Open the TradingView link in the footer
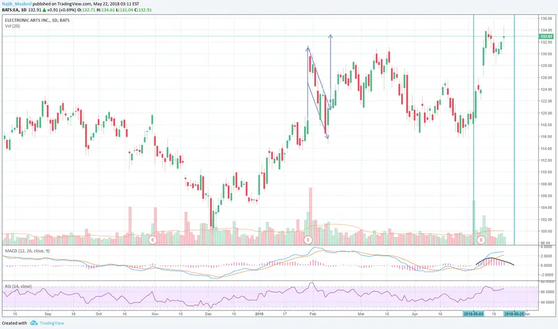558x329 pixels. coord(52,323)
